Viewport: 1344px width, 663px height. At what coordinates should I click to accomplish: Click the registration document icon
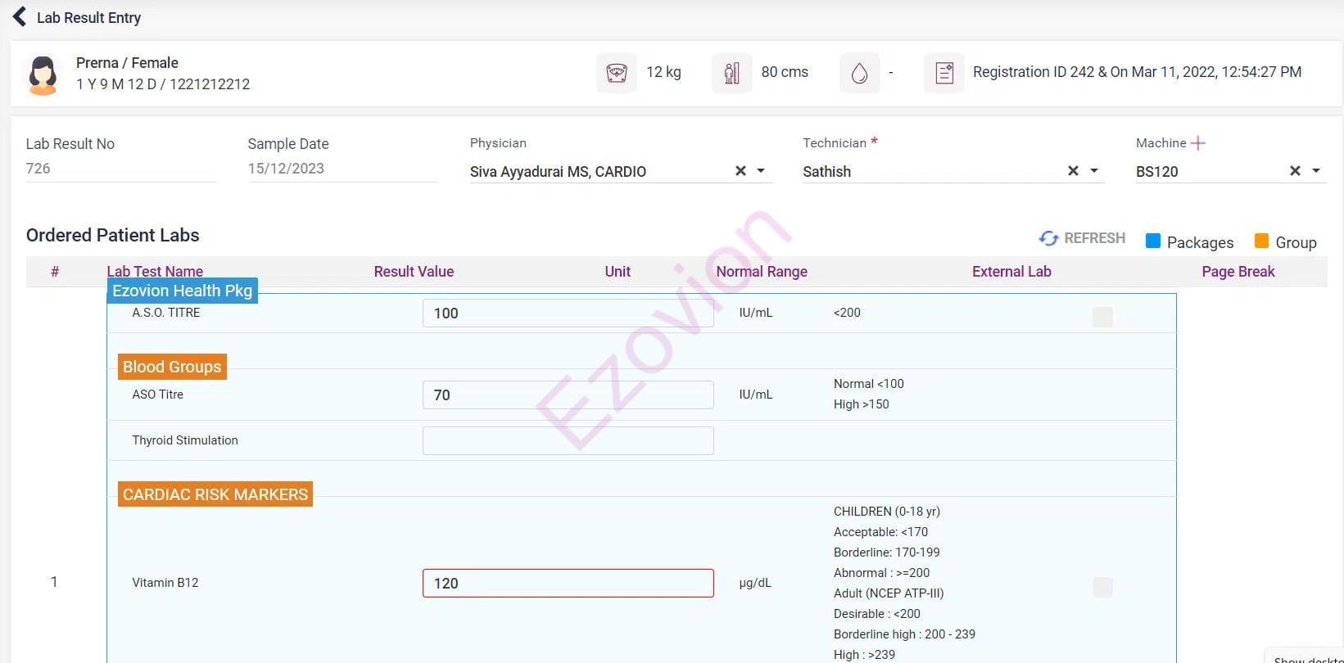(x=944, y=73)
